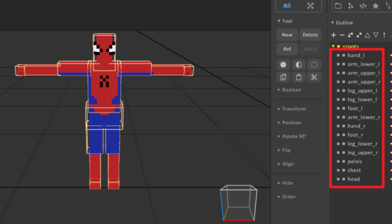Click the star favorites icon
The image size is (392, 224).
375,6
